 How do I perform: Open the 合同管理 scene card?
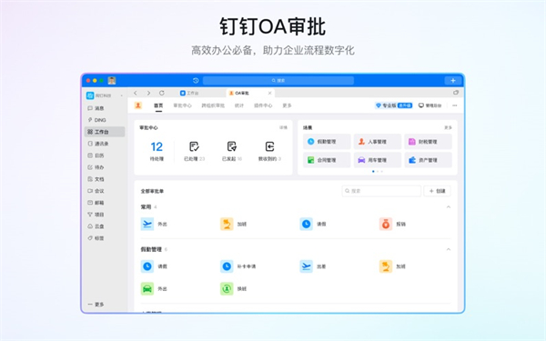327,160
